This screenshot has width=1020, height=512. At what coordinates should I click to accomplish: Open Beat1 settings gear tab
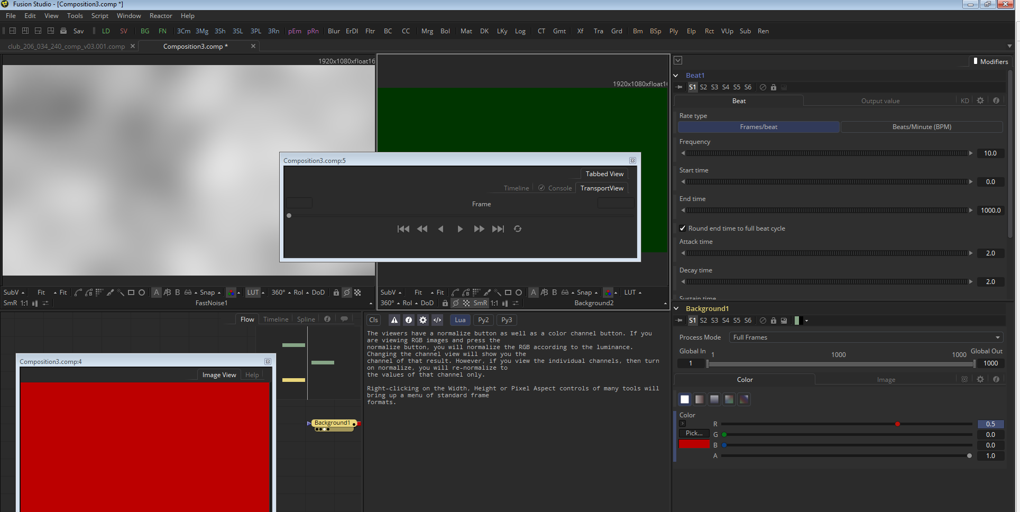tap(980, 100)
